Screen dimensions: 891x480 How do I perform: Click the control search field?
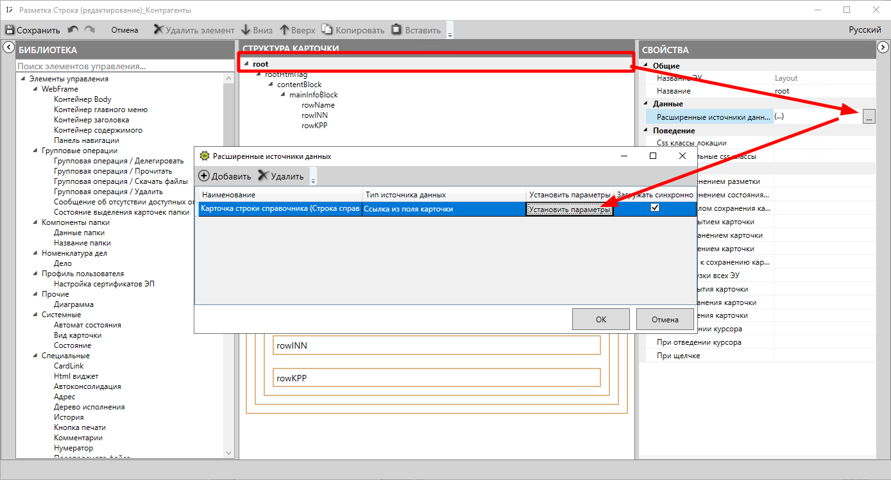click(125, 66)
